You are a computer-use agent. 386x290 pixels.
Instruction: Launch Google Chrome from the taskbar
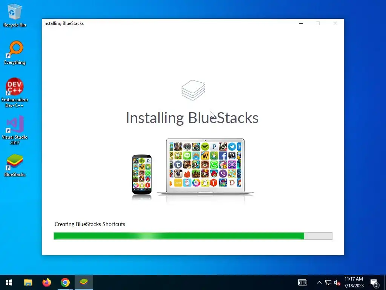tap(65, 282)
